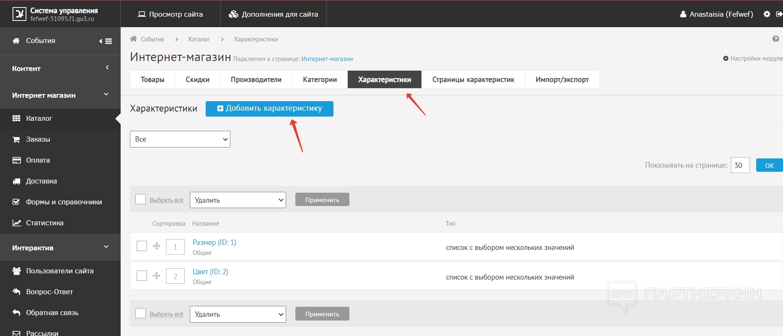The width and height of the screenshot is (783, 336).
Task: Click the items per page input field
Action: point(740,165)
